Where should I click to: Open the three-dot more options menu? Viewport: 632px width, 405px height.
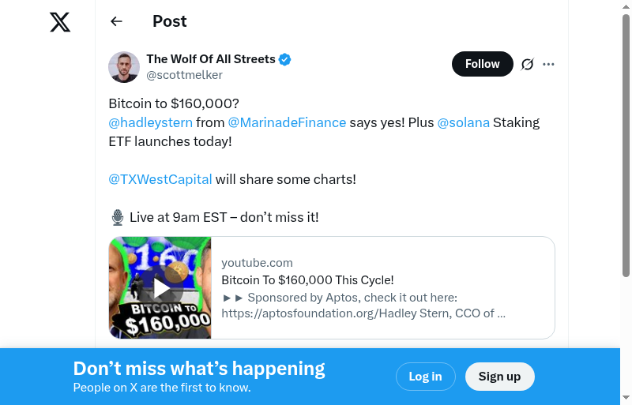[549, 64]
